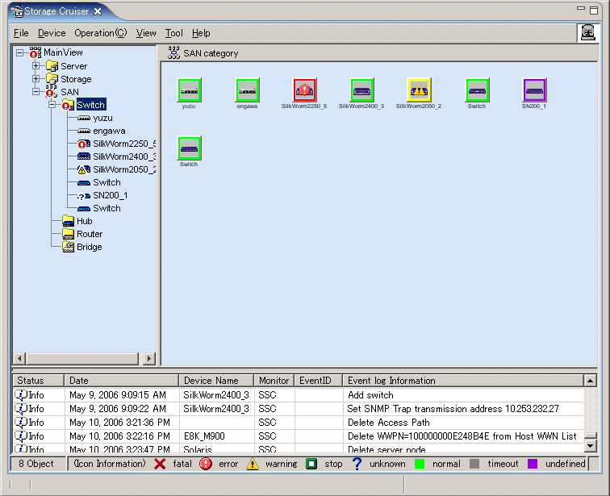Select engawa in the tree

109,131
